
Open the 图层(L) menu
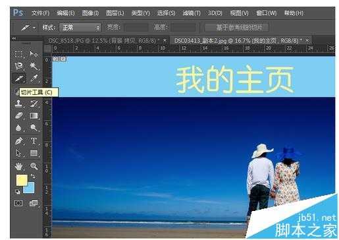pos(115,13)
